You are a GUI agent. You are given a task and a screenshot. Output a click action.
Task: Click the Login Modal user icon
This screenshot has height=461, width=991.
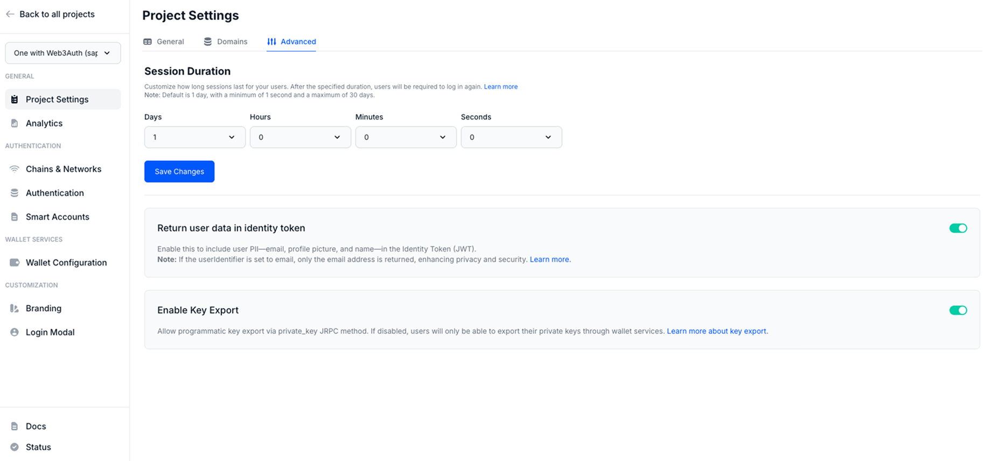[15, 332]
